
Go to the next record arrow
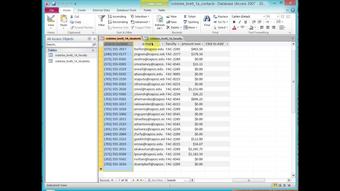133,180
